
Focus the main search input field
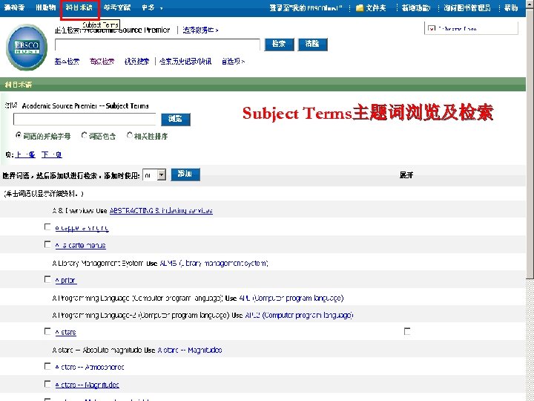(157, 45)
